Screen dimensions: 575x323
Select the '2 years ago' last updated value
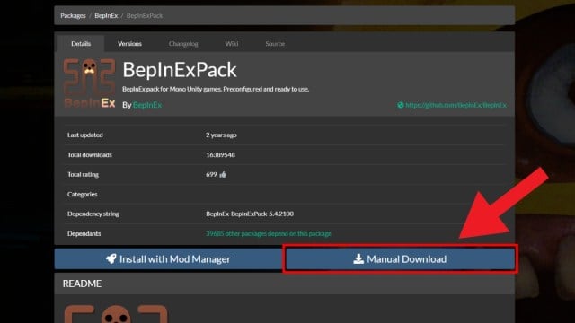click(x=221, y=135)
